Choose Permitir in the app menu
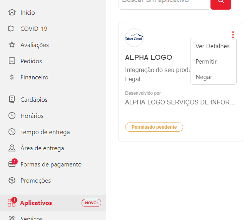Image resolution: width=249 pixels, height=220 pixels. 206,62
